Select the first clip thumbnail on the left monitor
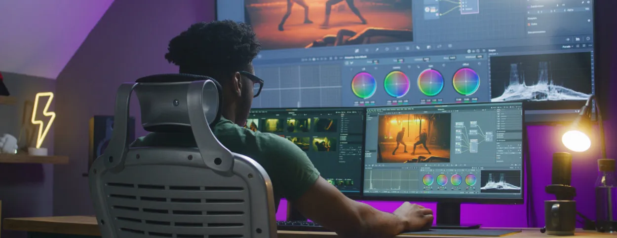The image size is (617, 238). tap(252, 124)
